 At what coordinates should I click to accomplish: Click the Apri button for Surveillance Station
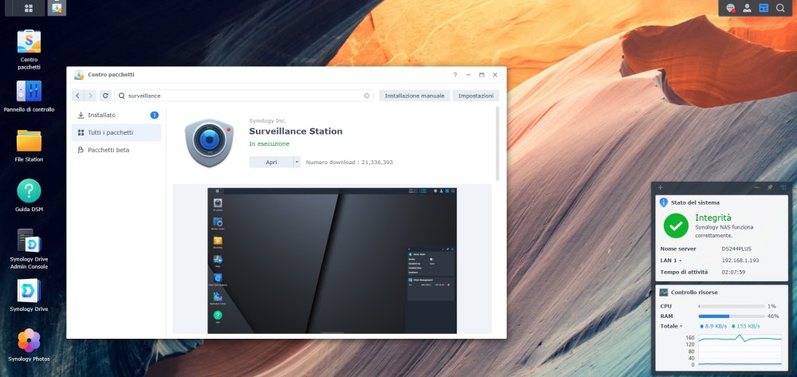pos(272,162)
